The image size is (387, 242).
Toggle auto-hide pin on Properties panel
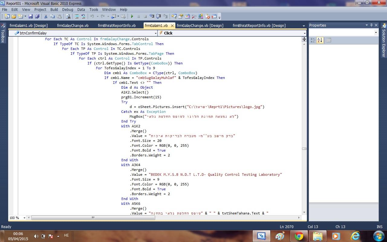click(x=372, y=25)
